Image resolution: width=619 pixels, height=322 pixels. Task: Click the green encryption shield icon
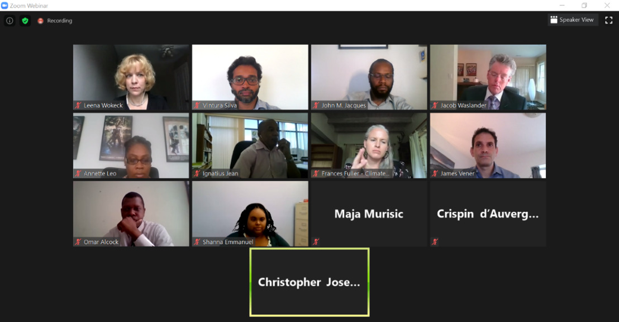(x=25, y=21)
